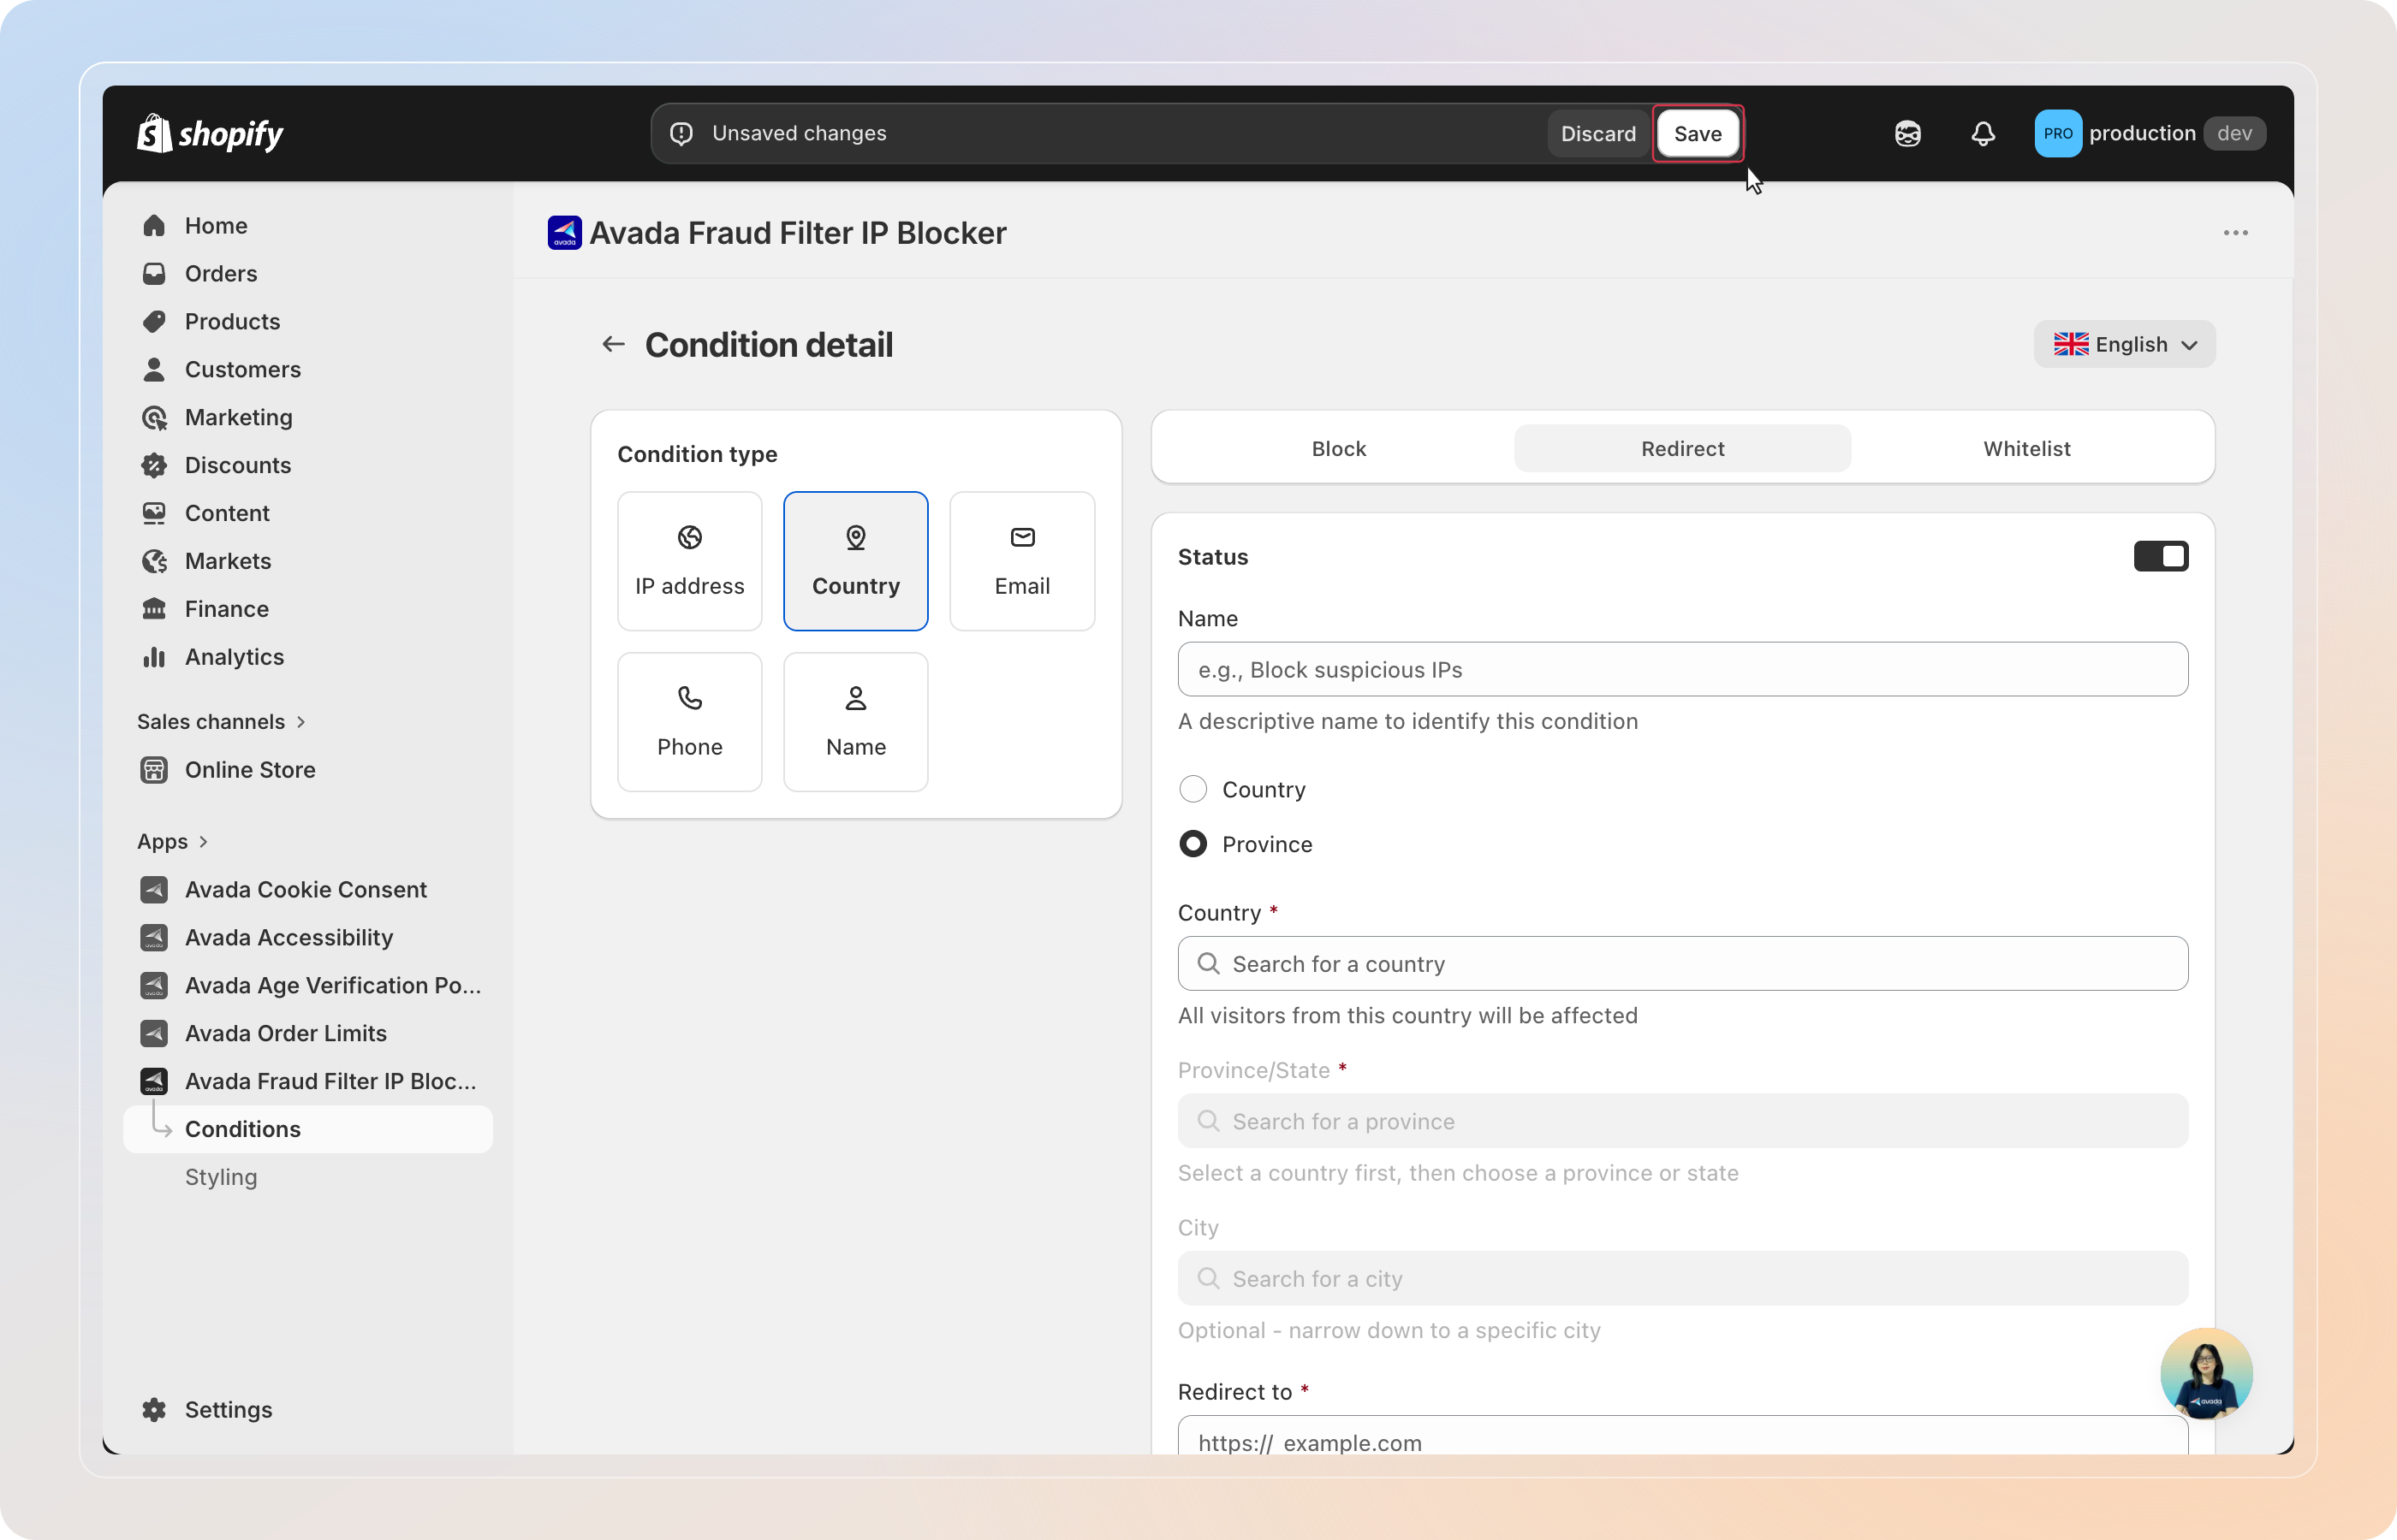
Task: Click the Discard button
Action: pos(1597,133)
